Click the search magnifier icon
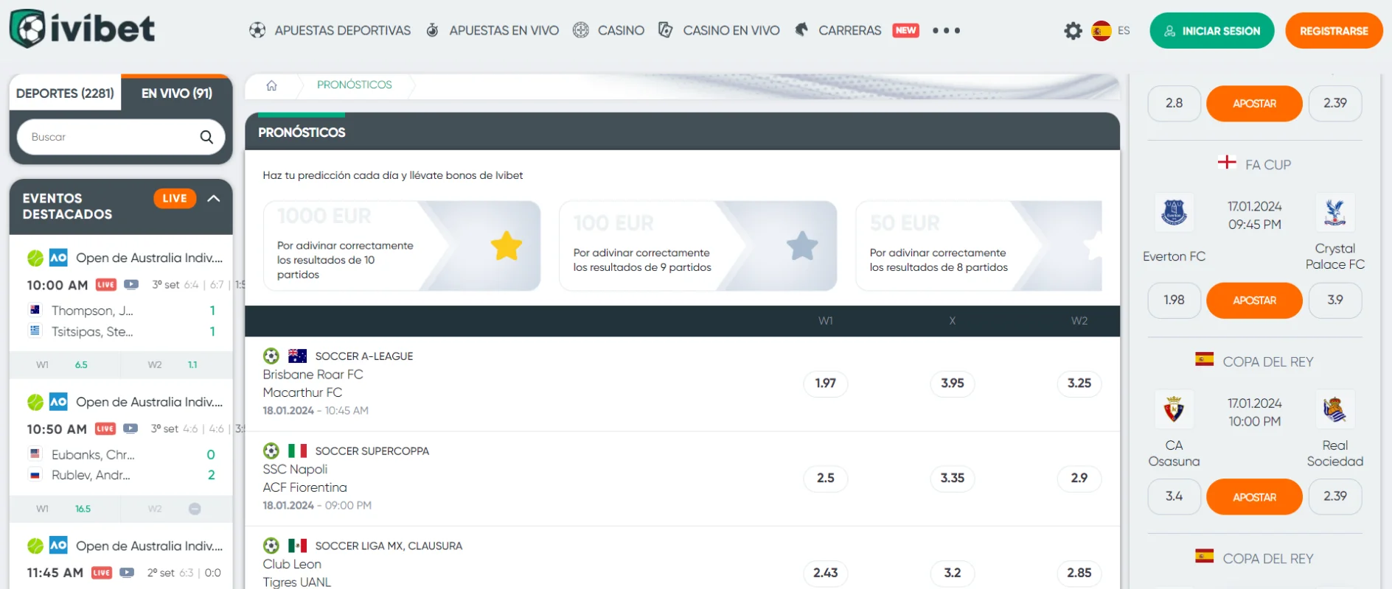Screen dimensions: 1392x589 coord(206,137)
